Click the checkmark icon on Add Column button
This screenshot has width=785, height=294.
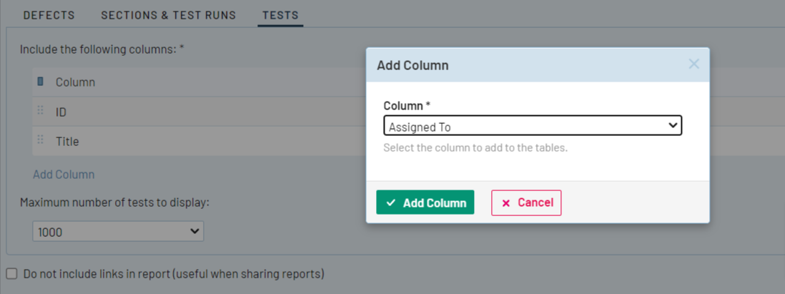(x=391, y=203)
